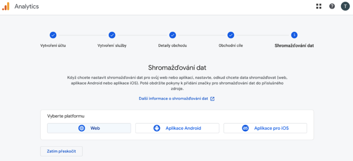The height and width of the screenshot is (161, 353).
Task: Click the globe icon on Web platform
Action: pos(82,128)
